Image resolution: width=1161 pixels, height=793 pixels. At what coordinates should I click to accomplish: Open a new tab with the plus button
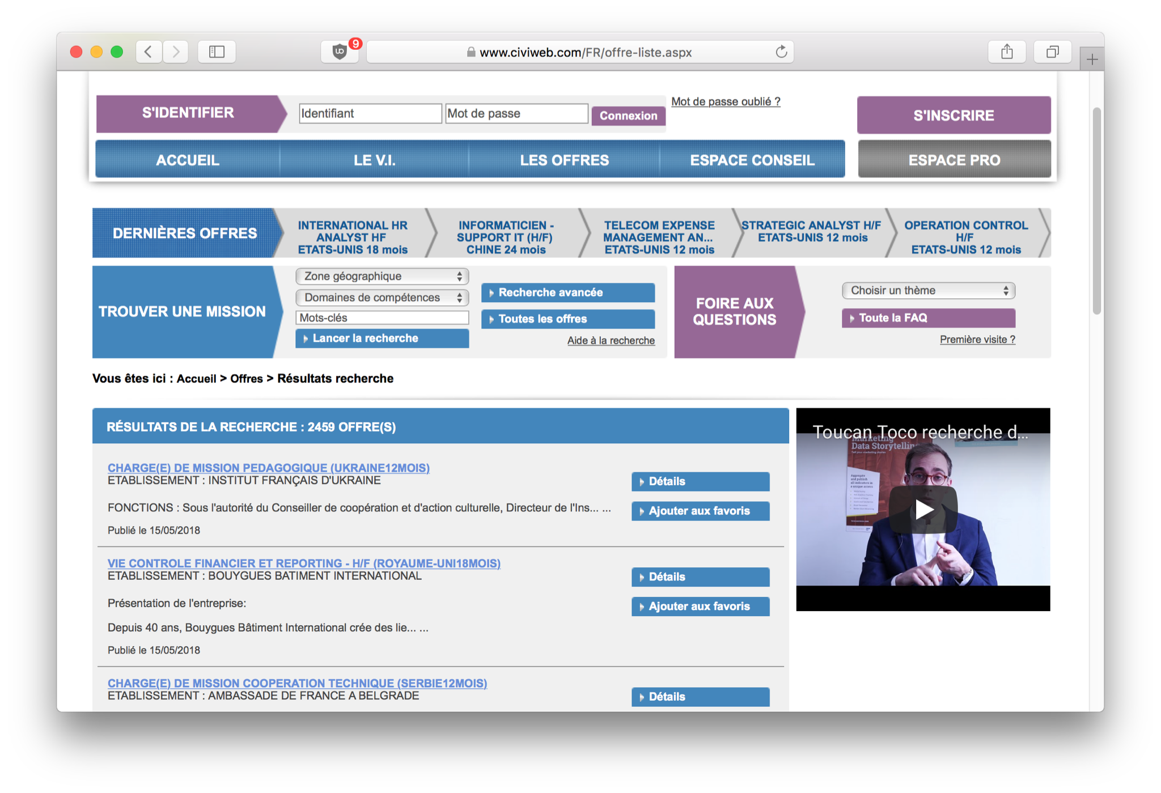[1092, 59]
